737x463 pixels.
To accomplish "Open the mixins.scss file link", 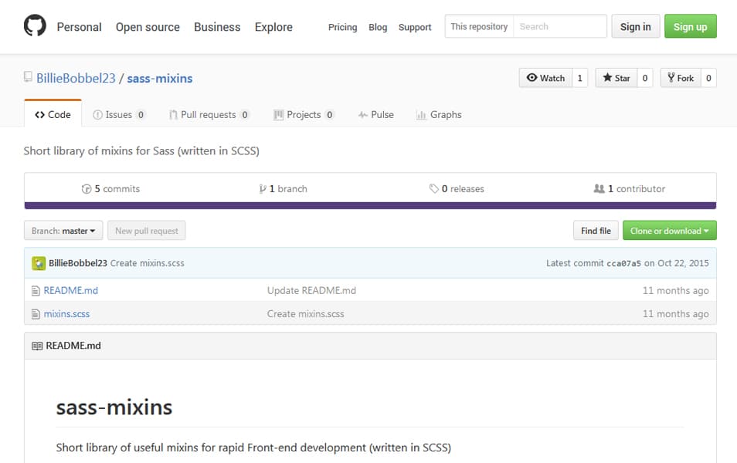I will tap(66, 313).
